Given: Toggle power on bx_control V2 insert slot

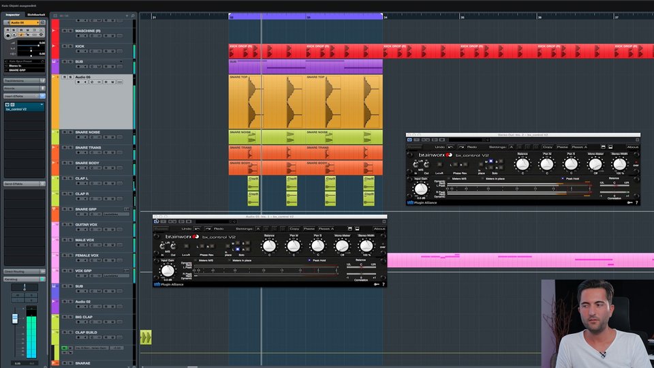Looking at the screenshot, I should tap(7, 104).
